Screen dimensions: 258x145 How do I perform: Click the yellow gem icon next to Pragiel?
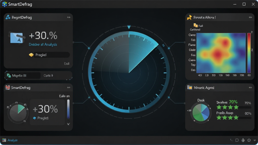pos(31,55)
